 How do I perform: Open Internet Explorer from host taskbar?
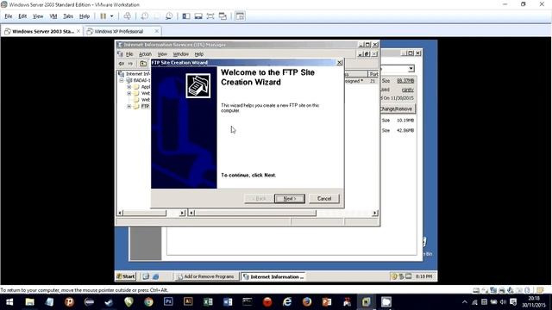(x=287, y=302)
